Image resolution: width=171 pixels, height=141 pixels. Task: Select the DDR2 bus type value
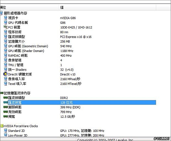[x=64, y=98]
